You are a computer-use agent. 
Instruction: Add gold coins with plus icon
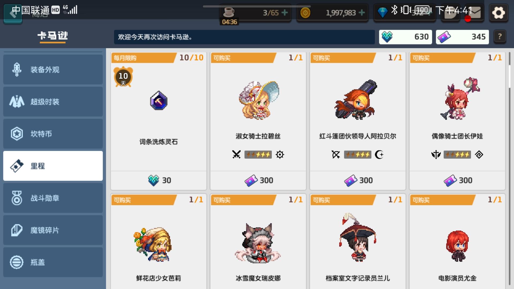[362, 13]
